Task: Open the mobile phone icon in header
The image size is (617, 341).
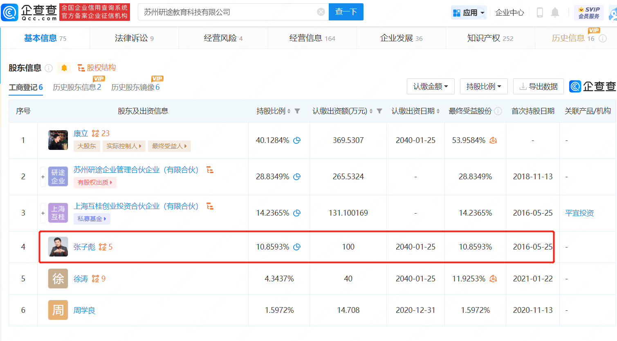Action: tap(540, 12)
